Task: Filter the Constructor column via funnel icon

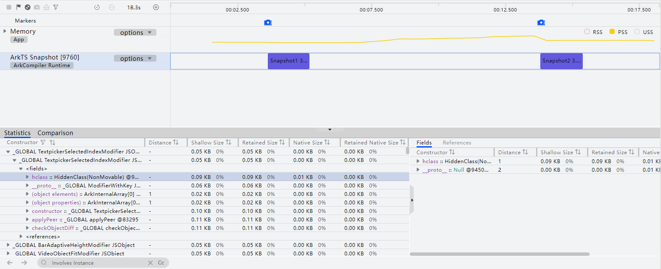Action: click(x=43, y=142)
